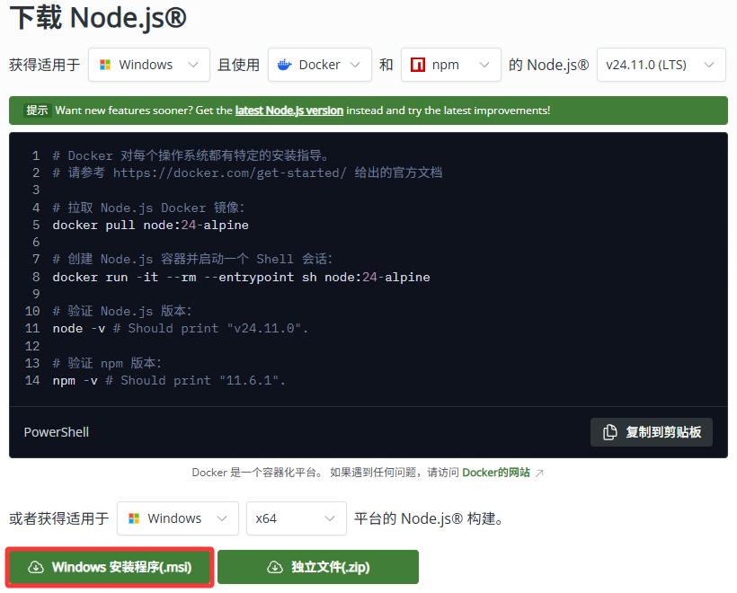The width and height of the screenshot is (737, 593).
Task: Click the Docker whale icon
Action: (x=286, y=65)
